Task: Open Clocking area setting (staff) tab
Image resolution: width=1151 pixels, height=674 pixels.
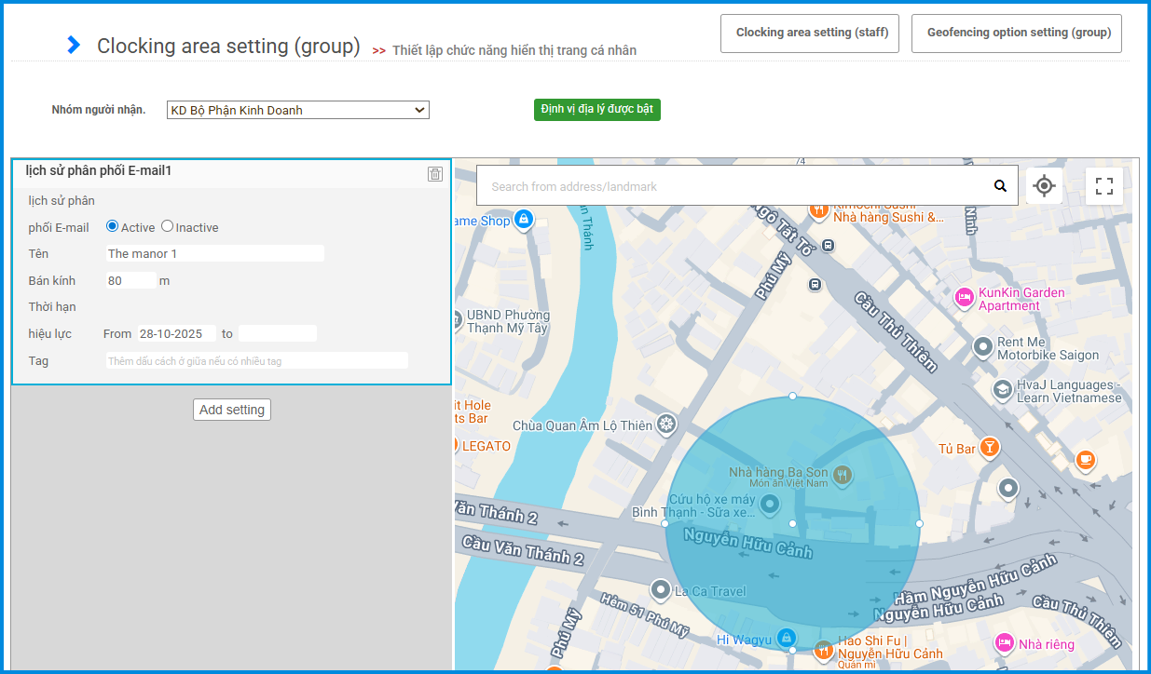Action: pos(812,33)
